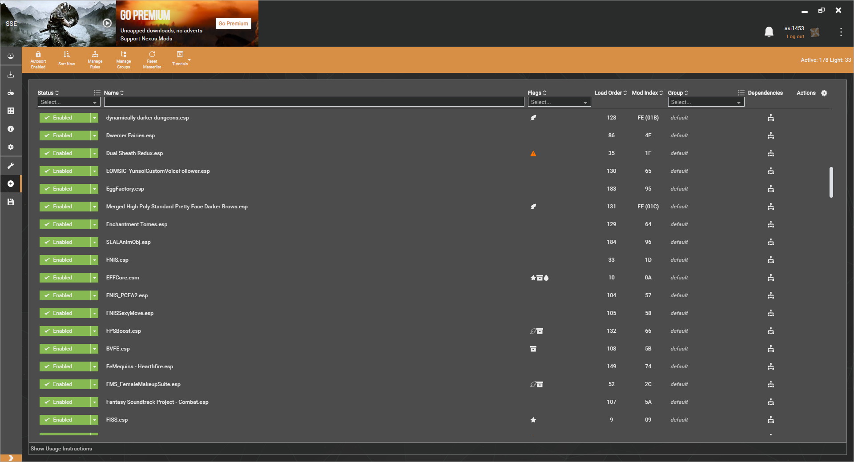
Task: Click dependencies icon for FNIS.esp row
Action: (x=770, y=260)
